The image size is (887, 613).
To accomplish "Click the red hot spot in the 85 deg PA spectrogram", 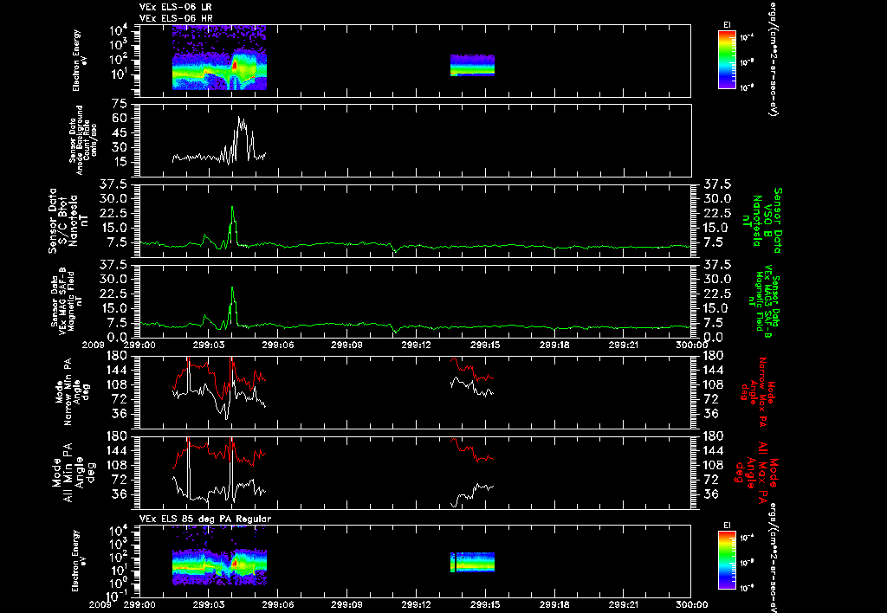I will pos(235,563).
